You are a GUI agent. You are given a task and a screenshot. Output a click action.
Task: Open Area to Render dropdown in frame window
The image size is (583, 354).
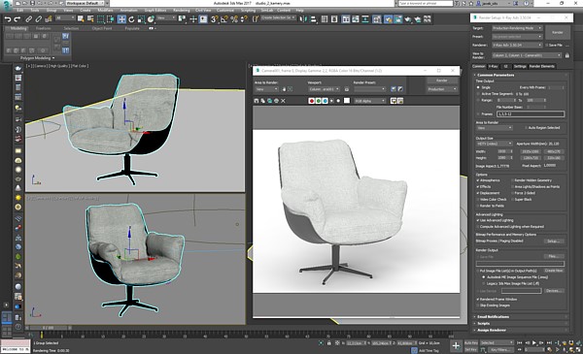click(x=266, y=89)
